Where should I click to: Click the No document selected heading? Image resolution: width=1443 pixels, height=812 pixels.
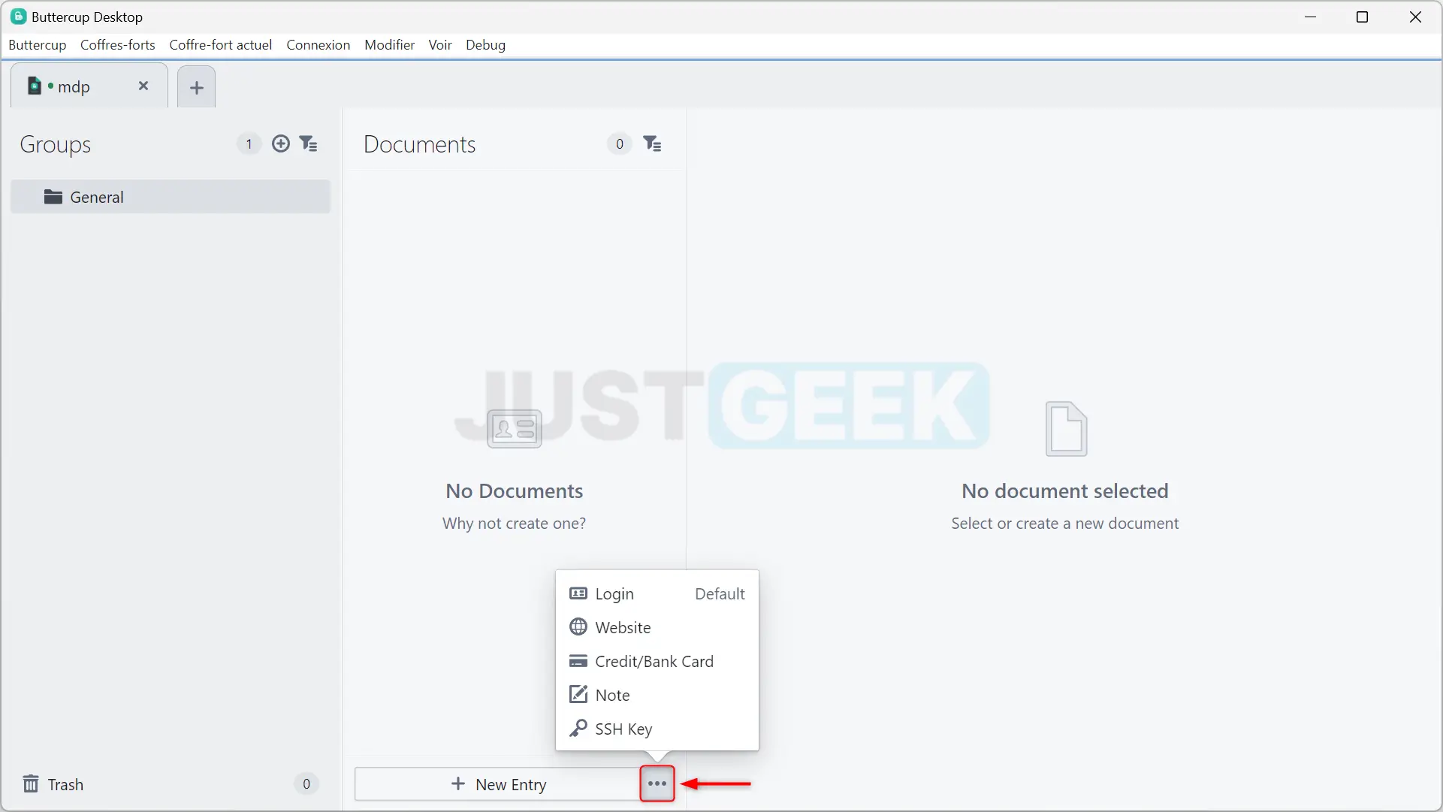[x=1065, y=491]
